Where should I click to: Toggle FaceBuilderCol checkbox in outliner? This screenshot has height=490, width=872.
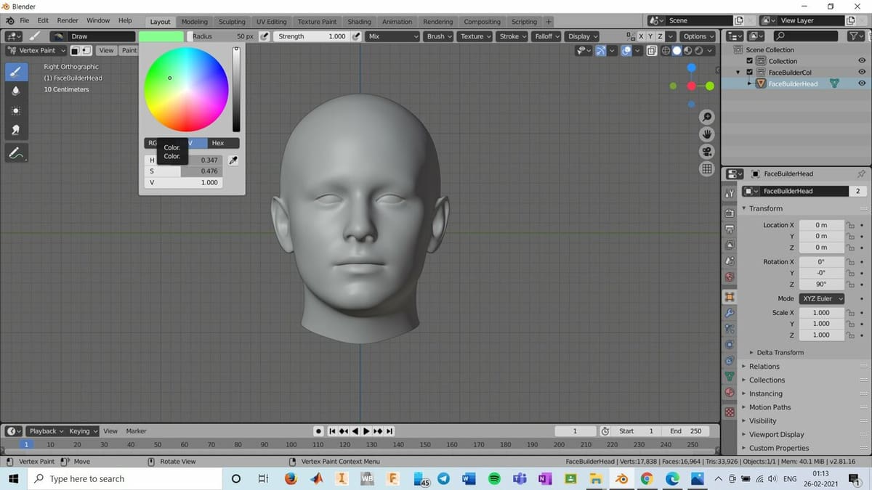tap(750, 73)
